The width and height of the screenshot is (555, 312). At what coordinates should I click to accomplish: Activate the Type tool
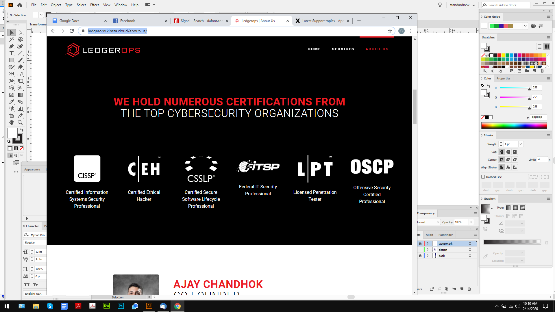click(12, 53)
